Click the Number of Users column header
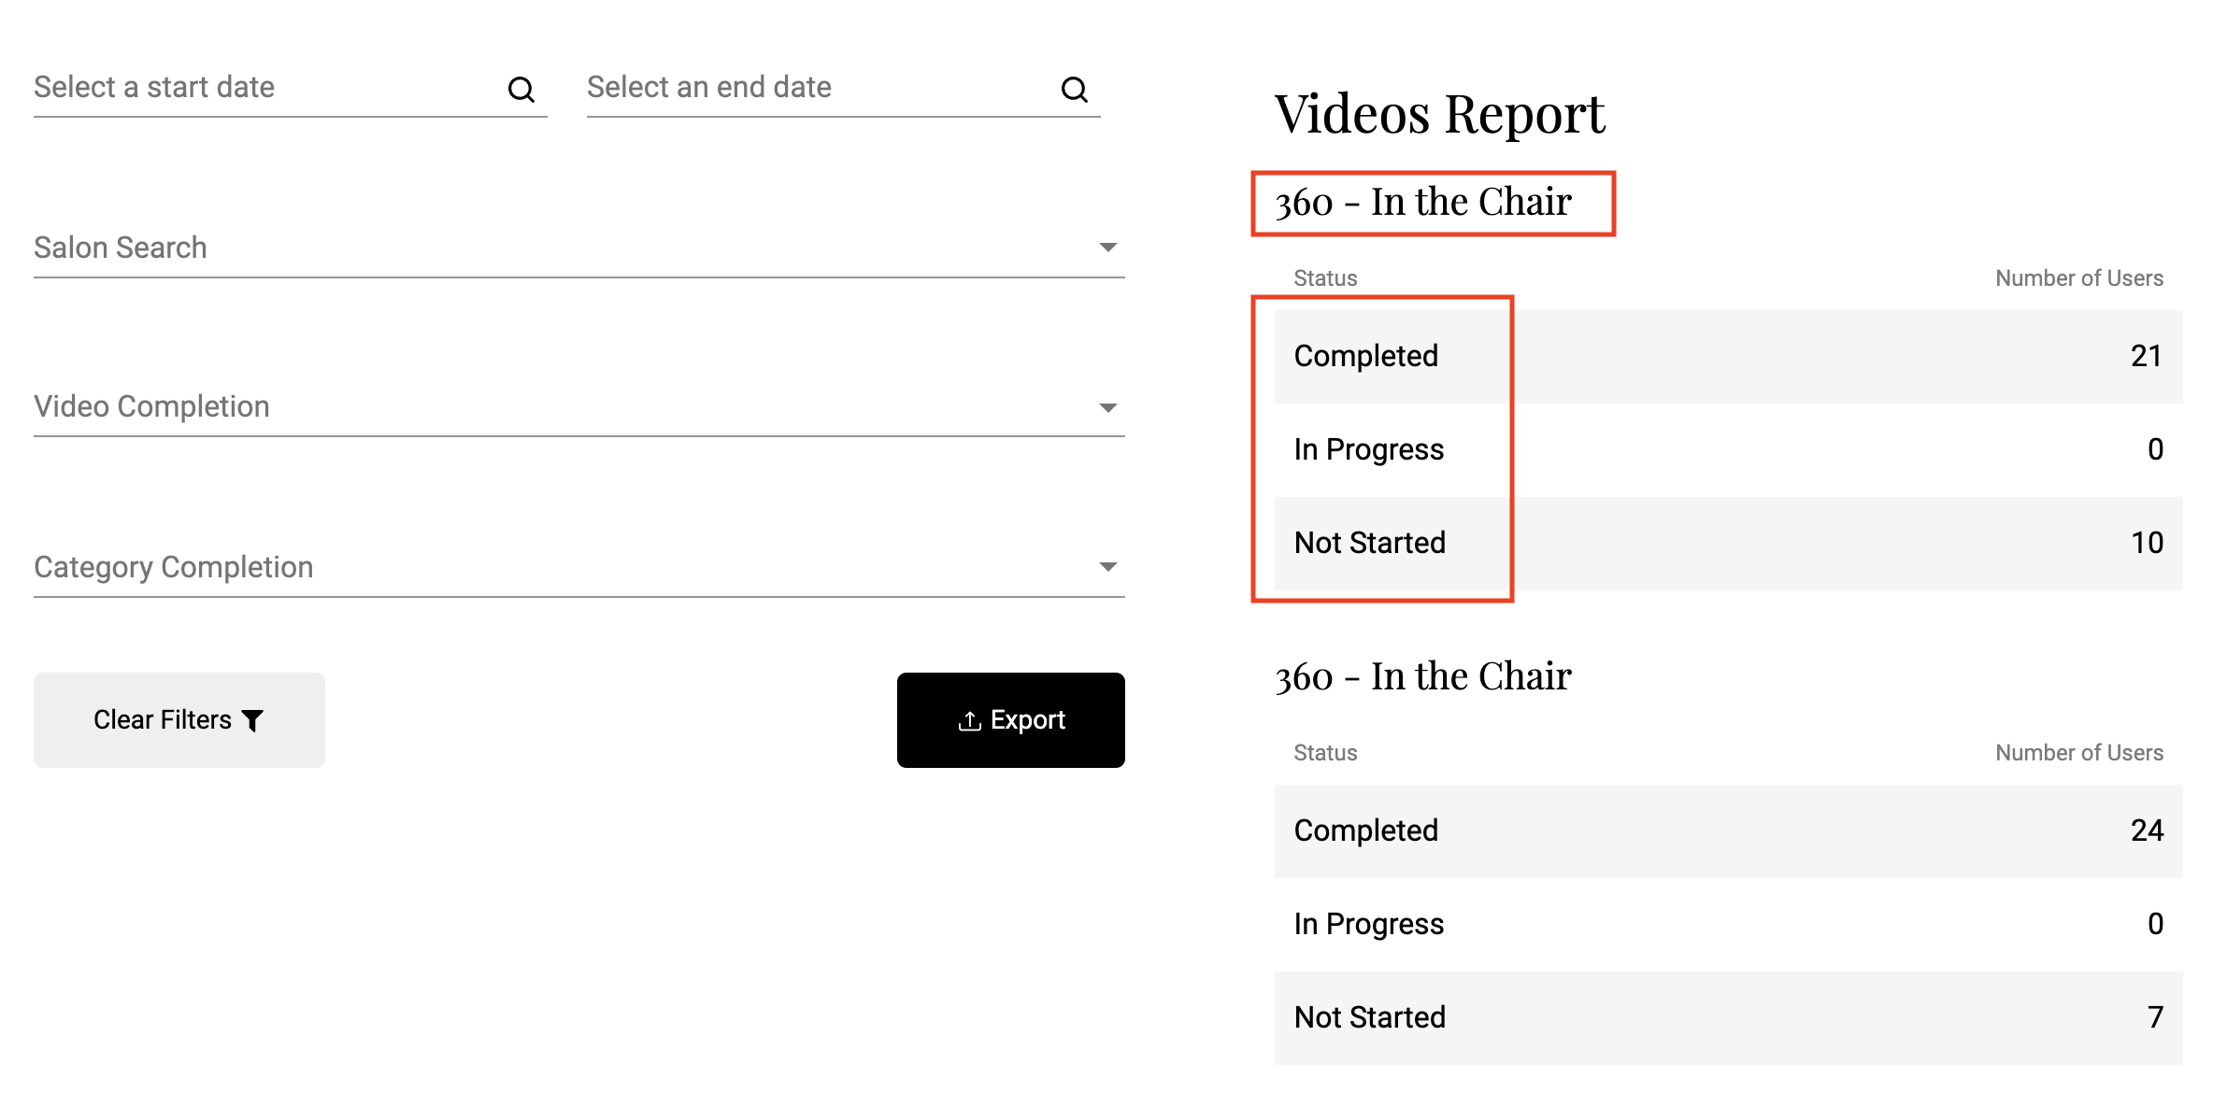The height and width of the screenshot is (1093, 2213). pyautogui.click(x=2078, y=277)
